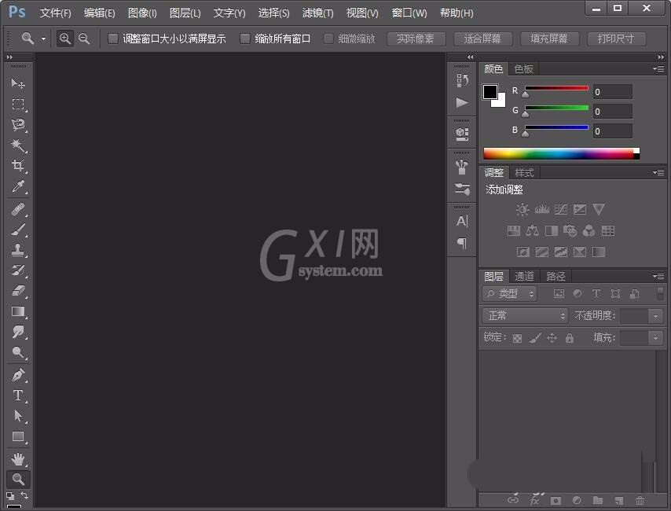671x511 pixels.
Task: Switch to the Channels tab
Action: click(525, 277)
